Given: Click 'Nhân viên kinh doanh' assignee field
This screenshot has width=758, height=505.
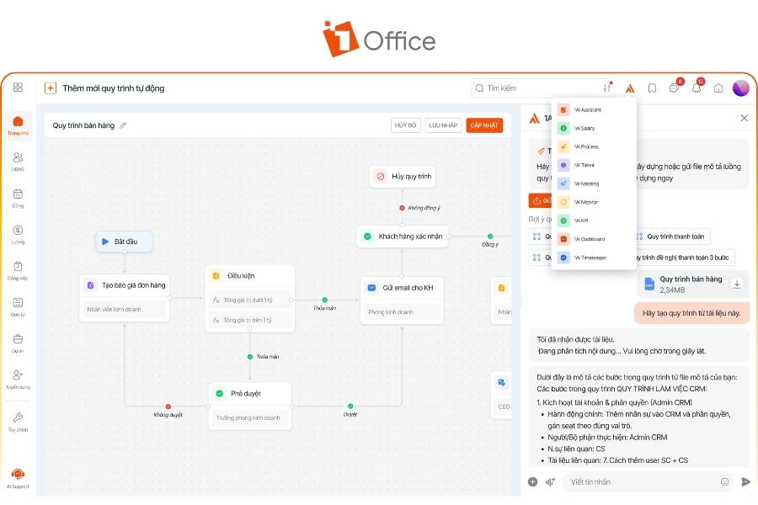Looking at the screenshot, I should [125, 309].
